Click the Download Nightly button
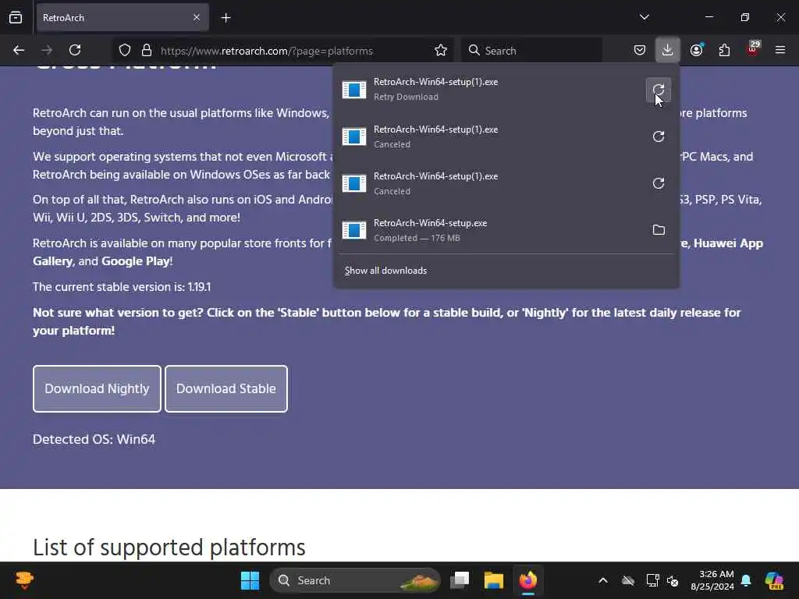Screen dimensions: 799x599 pyautogui.click(x=97, y=388)
